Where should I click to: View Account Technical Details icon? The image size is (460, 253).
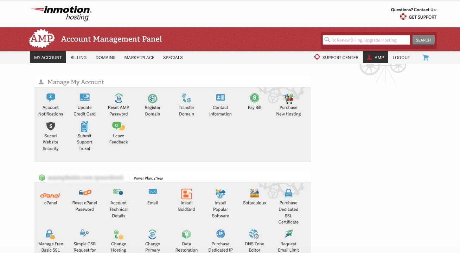118,192
